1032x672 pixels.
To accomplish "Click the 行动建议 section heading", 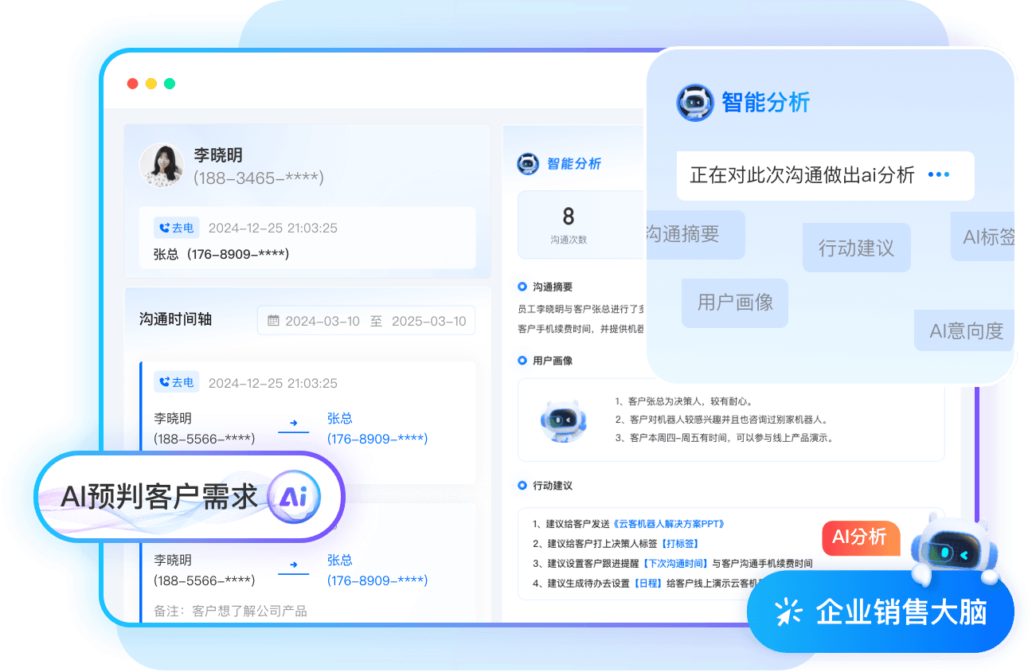I will [545, 485].
